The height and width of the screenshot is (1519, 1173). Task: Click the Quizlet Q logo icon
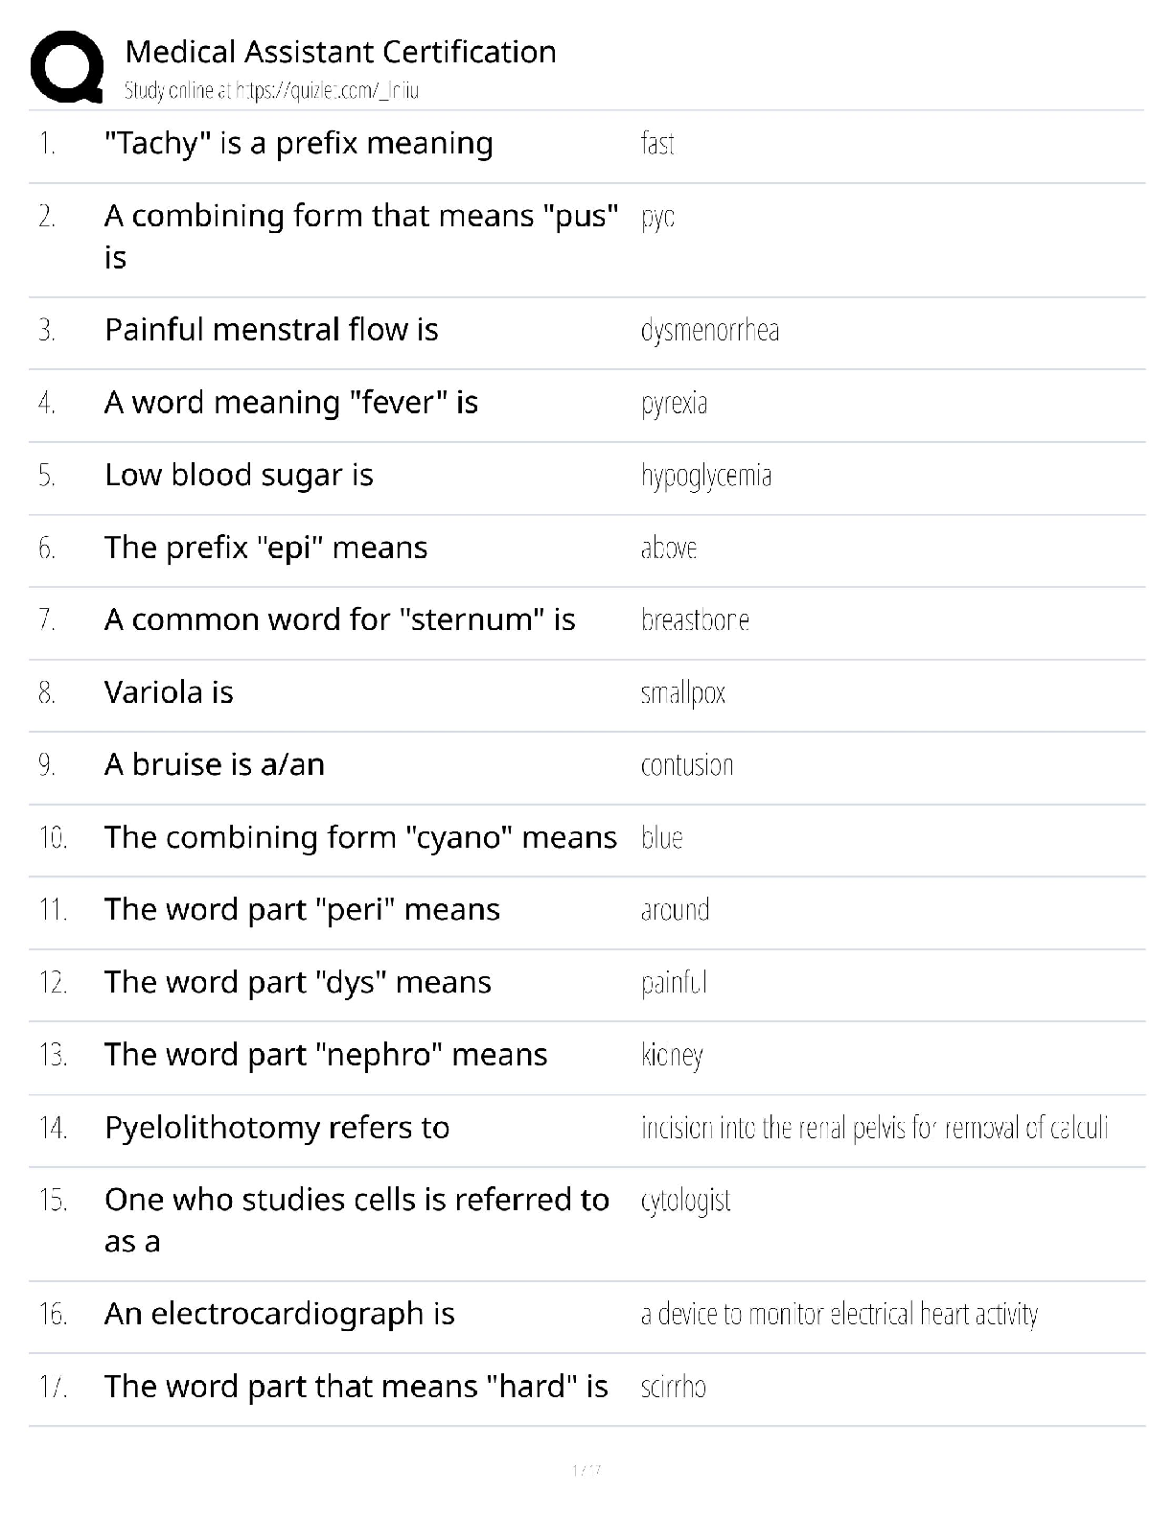(x=67, y=66)
